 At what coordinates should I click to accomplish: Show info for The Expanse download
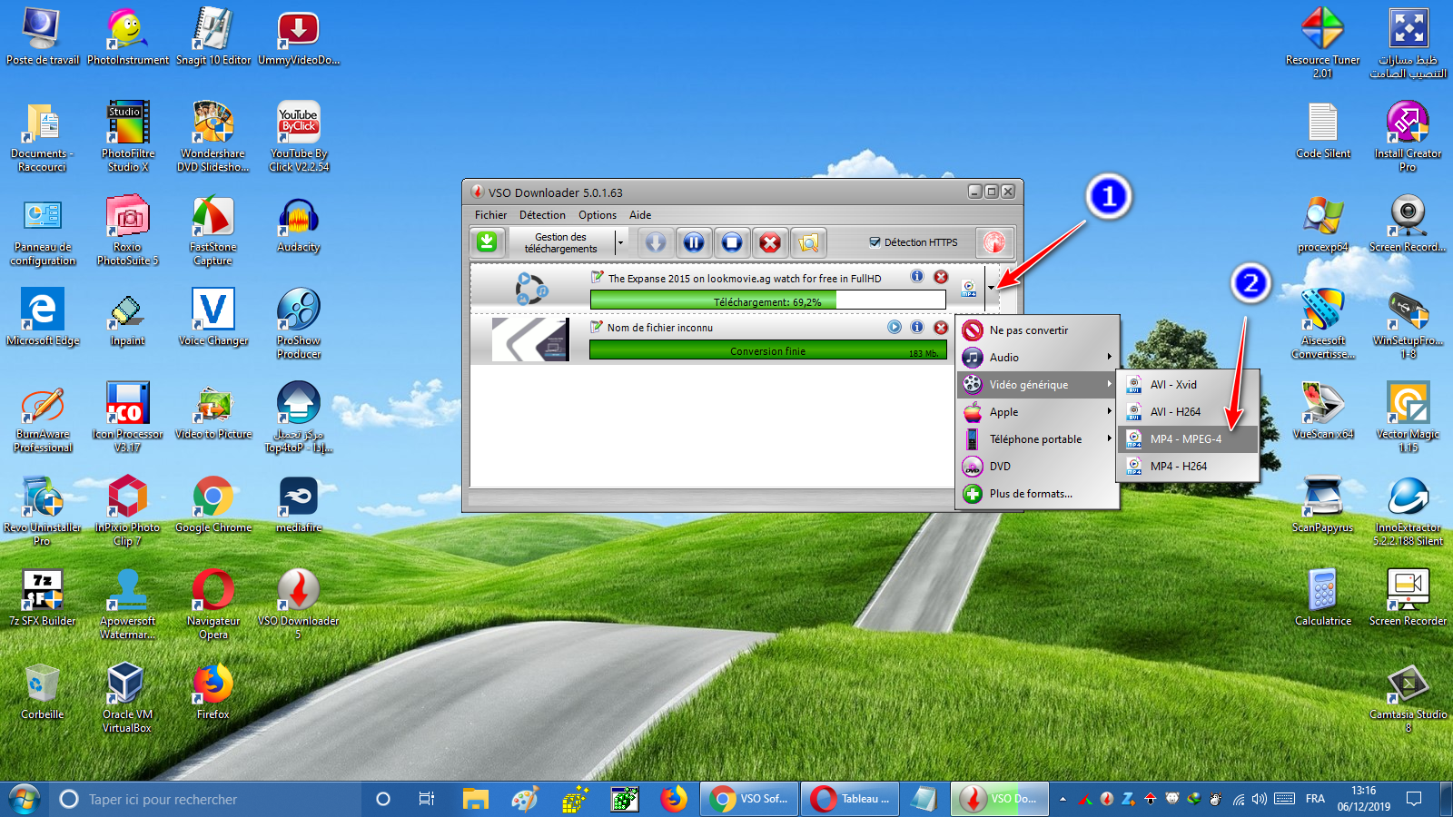tap(917, 277)
